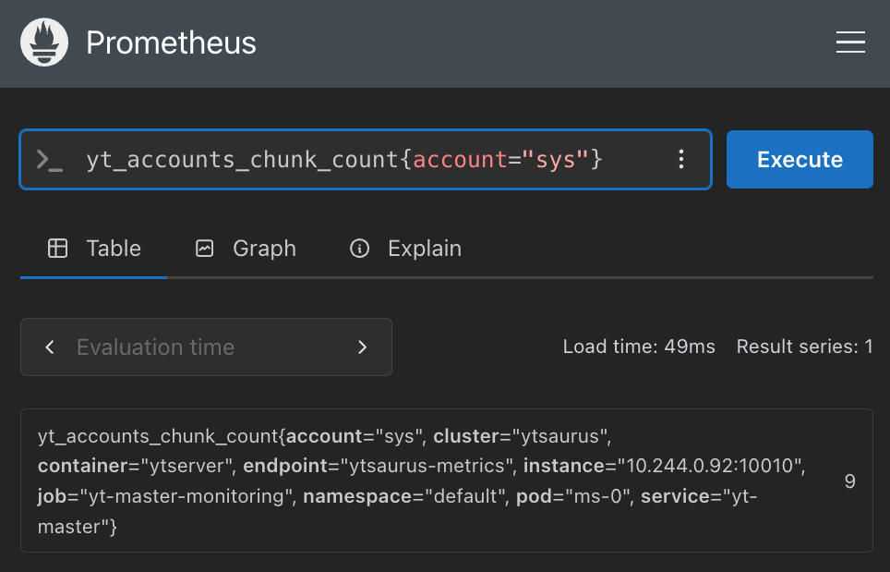Click the left chevron for earlier evaluation time
Image resolution: width=890 pixels, height=572 pixels.
point(50,347)
